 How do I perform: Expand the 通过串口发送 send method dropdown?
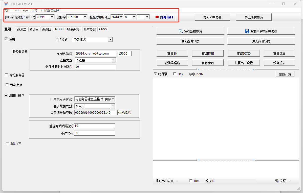[177, 181]
